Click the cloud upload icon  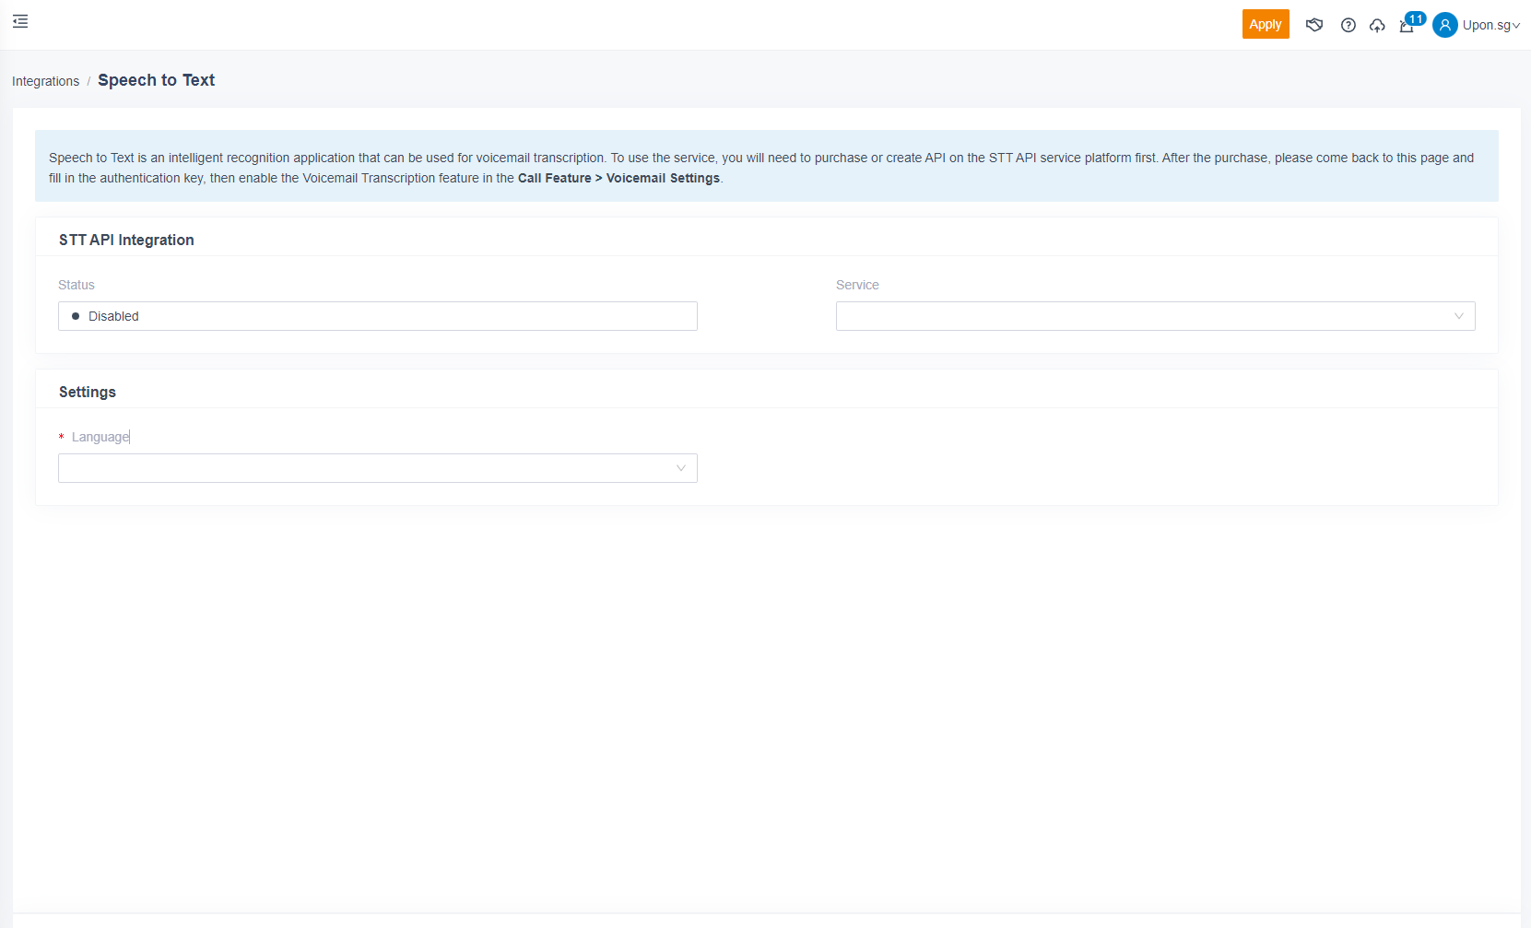tap(1377, 25)
